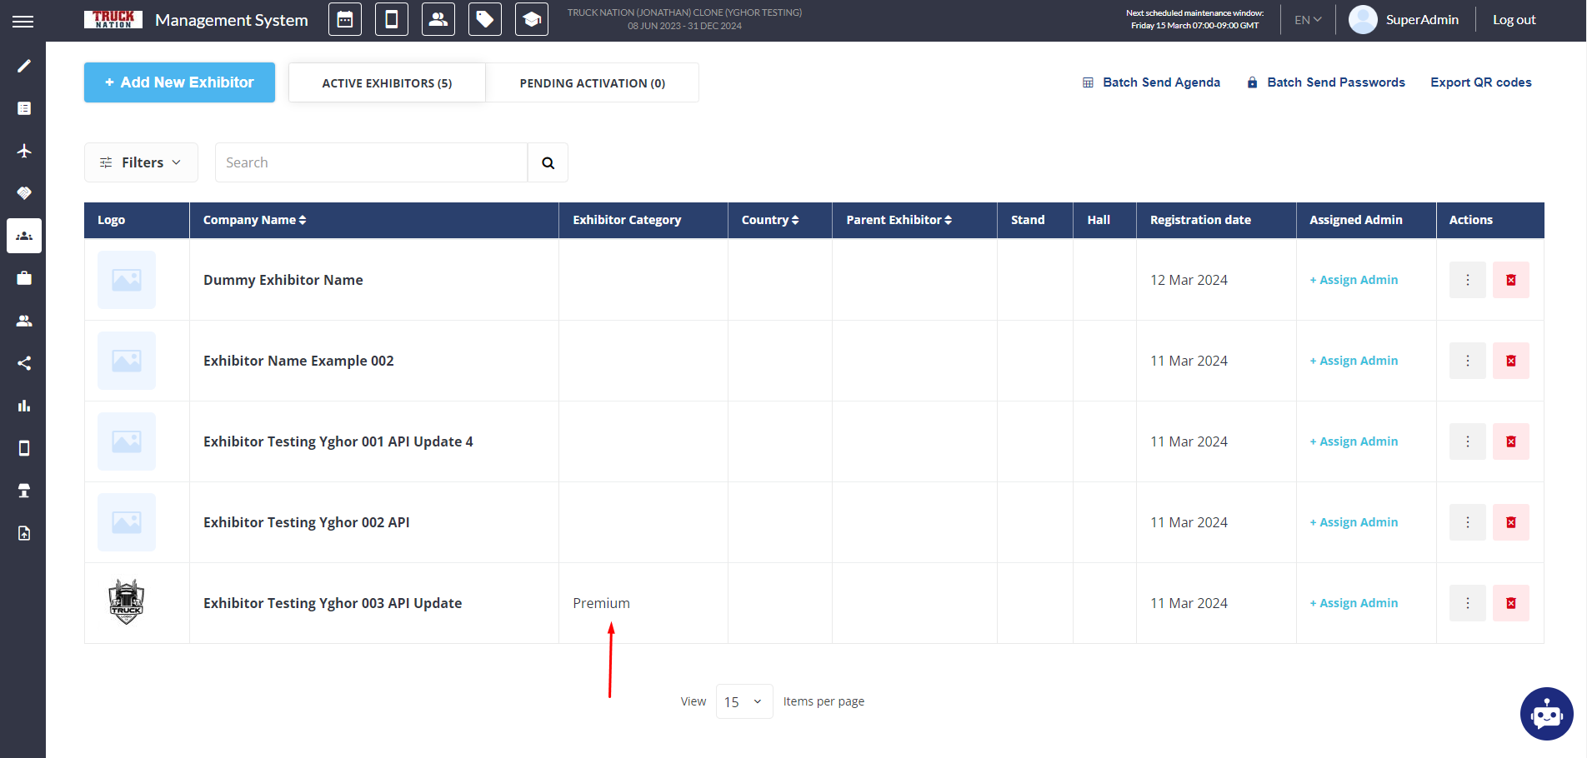Viewport: 1587px width, 758px height.
Task: Open the bar chart icon in sidebar
Action: 24,406
